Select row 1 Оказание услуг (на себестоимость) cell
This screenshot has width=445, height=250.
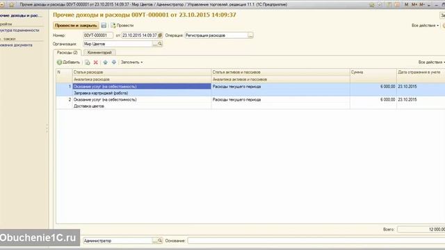tap(142, 86)
